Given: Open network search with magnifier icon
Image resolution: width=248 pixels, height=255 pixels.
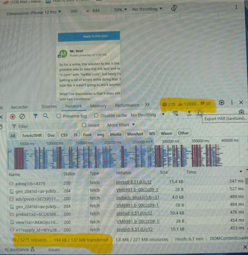Looking at the screenshot, I should point(46,116).
